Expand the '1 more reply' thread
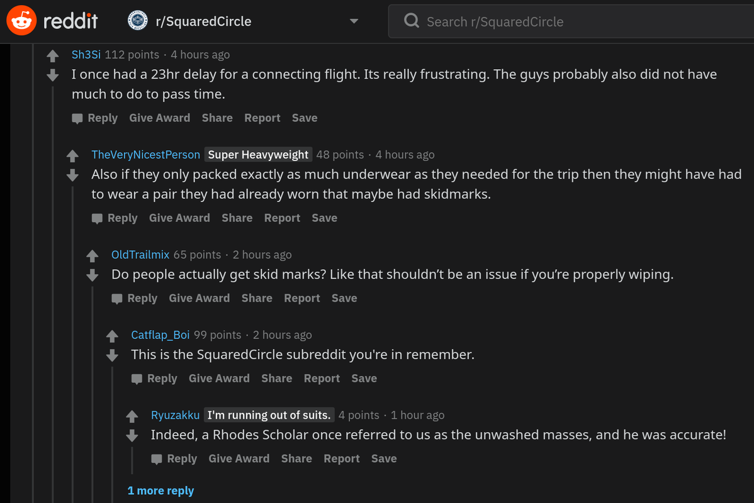Viewport: 754px width, 503px height. [x=160, y=490]
